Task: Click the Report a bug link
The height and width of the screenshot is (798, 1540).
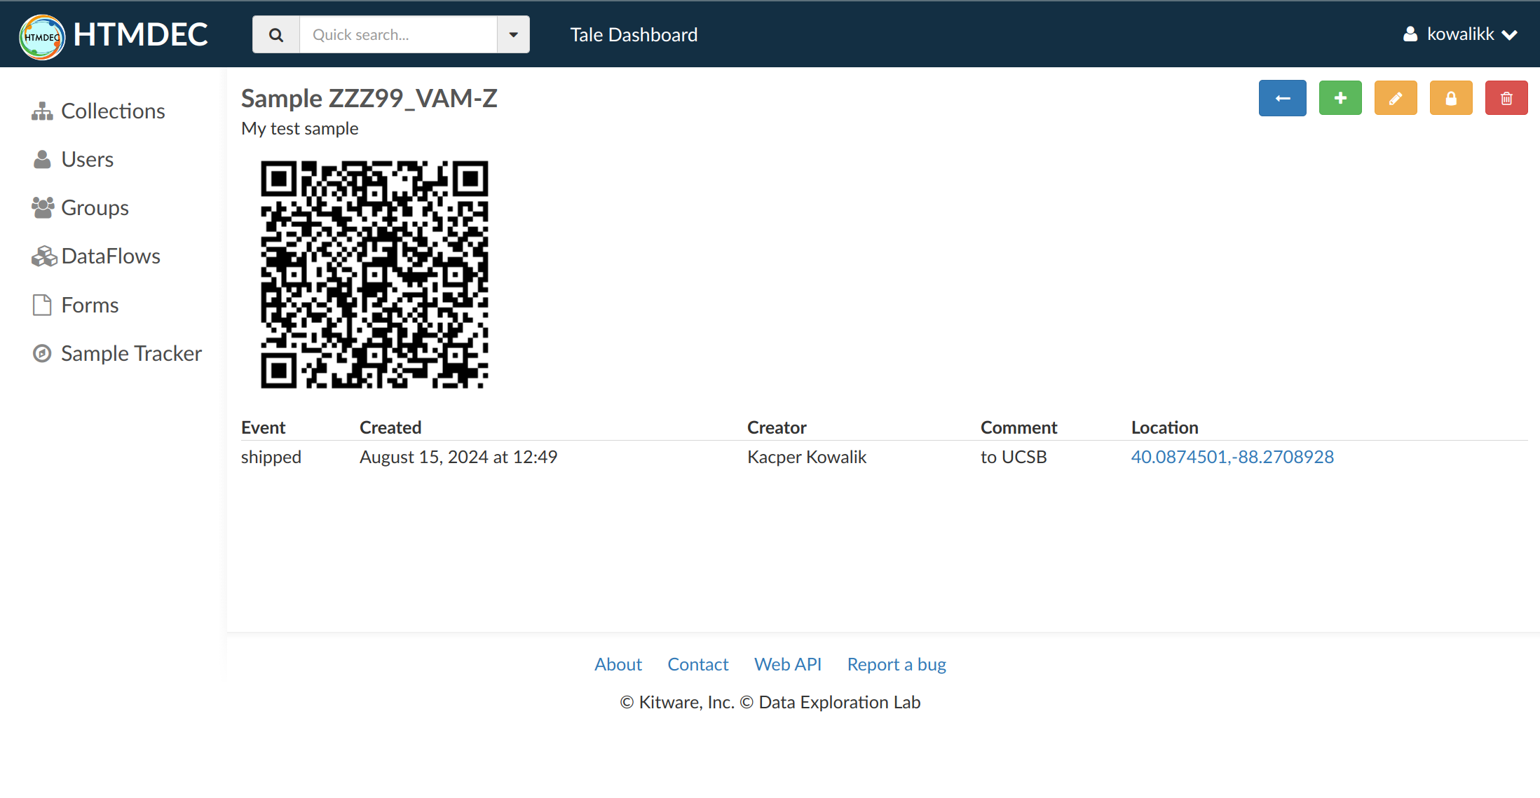Action: 896,663
